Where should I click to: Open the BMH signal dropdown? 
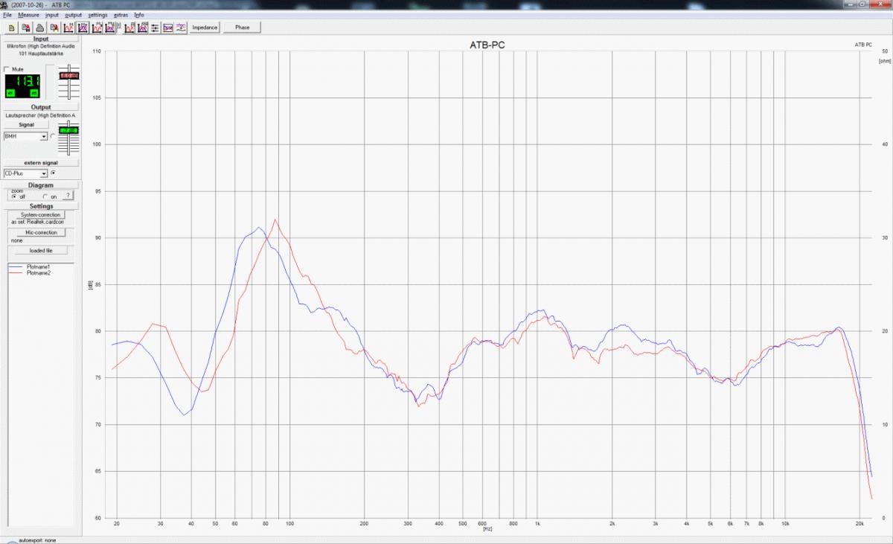44,137
